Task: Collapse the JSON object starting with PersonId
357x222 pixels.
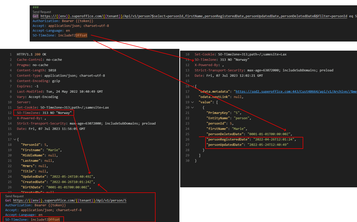Action: pyautogui.click(x=15, y=139)
